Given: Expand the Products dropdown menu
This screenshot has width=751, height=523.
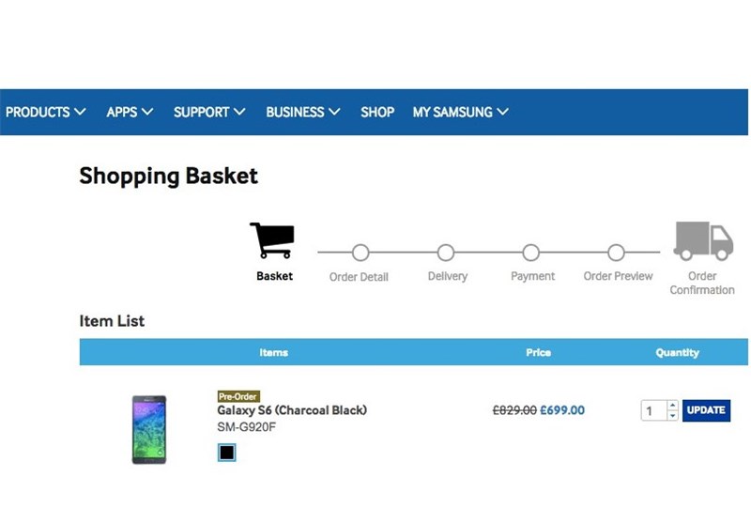Looking at the screenshot, I should 45,112.
